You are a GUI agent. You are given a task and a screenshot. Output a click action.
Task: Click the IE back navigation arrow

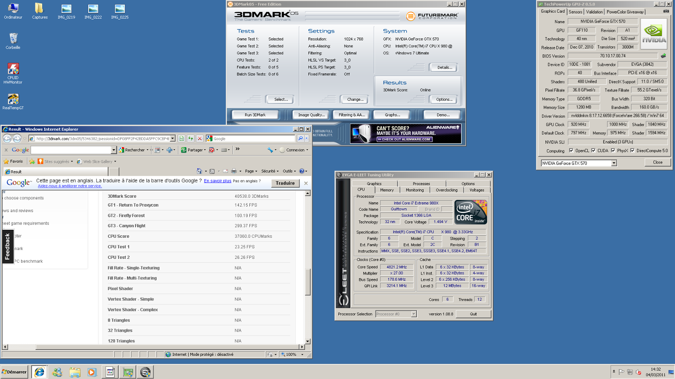point(7,138)
